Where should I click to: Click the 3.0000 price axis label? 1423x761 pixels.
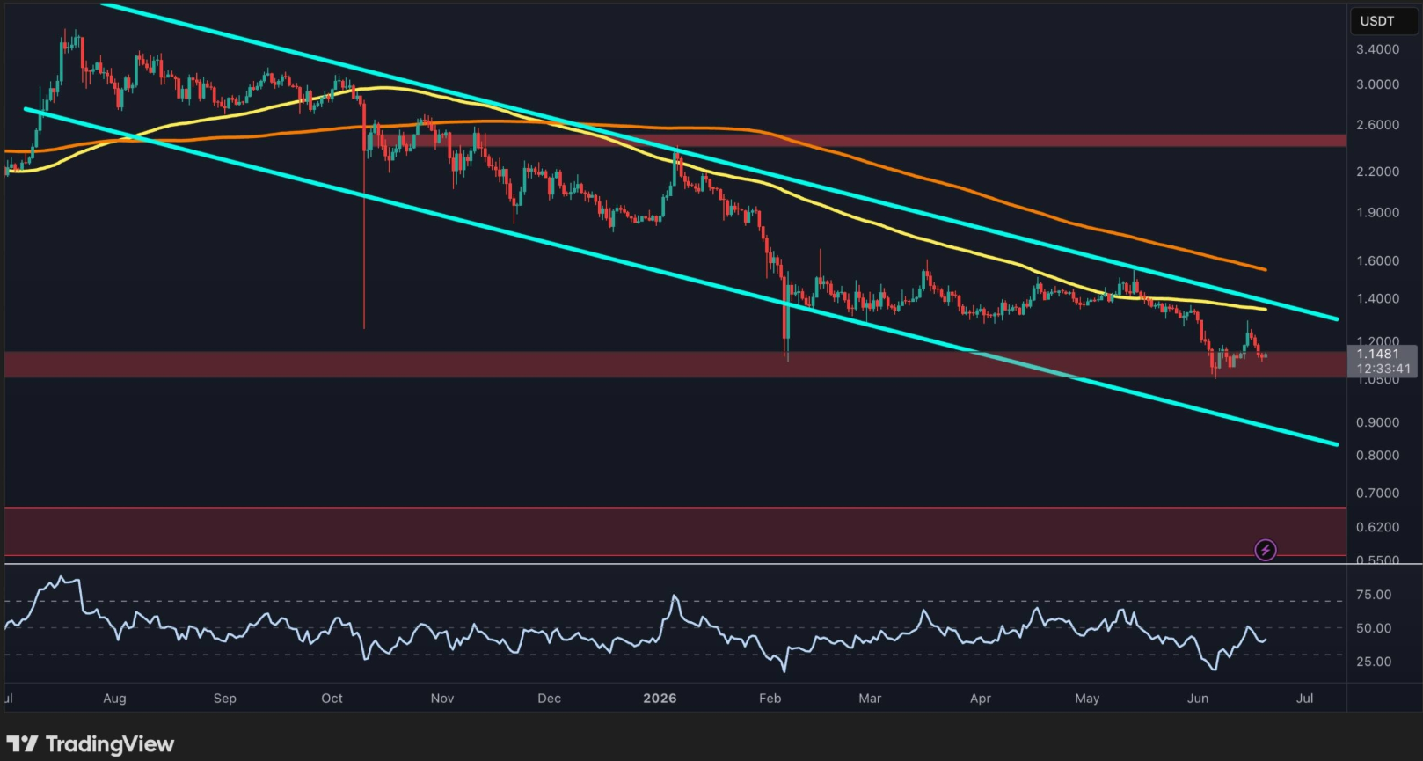[x=1377, y=84]
